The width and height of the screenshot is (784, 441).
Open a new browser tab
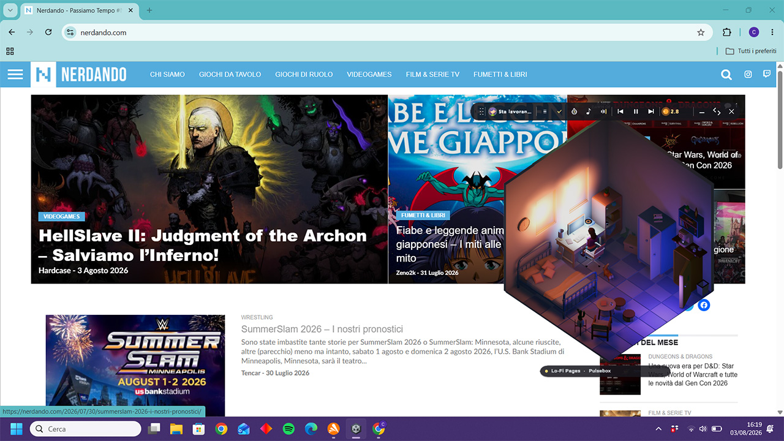149,10
